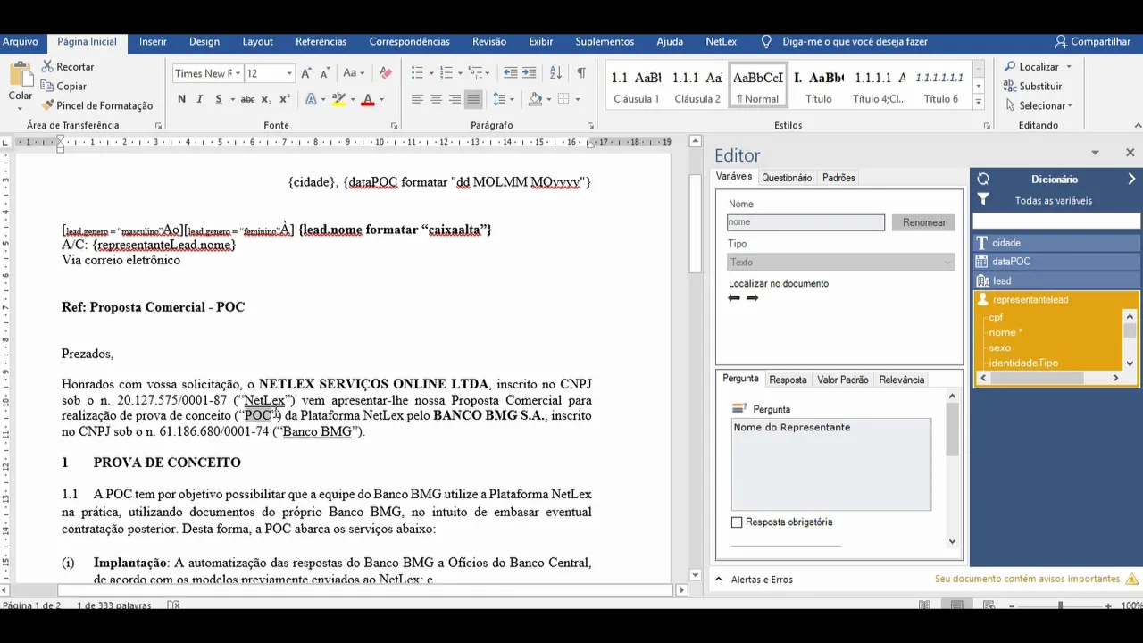Apply strikethrough formatting (abc)
Viewport: 1143px width, 643px height.
point(247,99)
